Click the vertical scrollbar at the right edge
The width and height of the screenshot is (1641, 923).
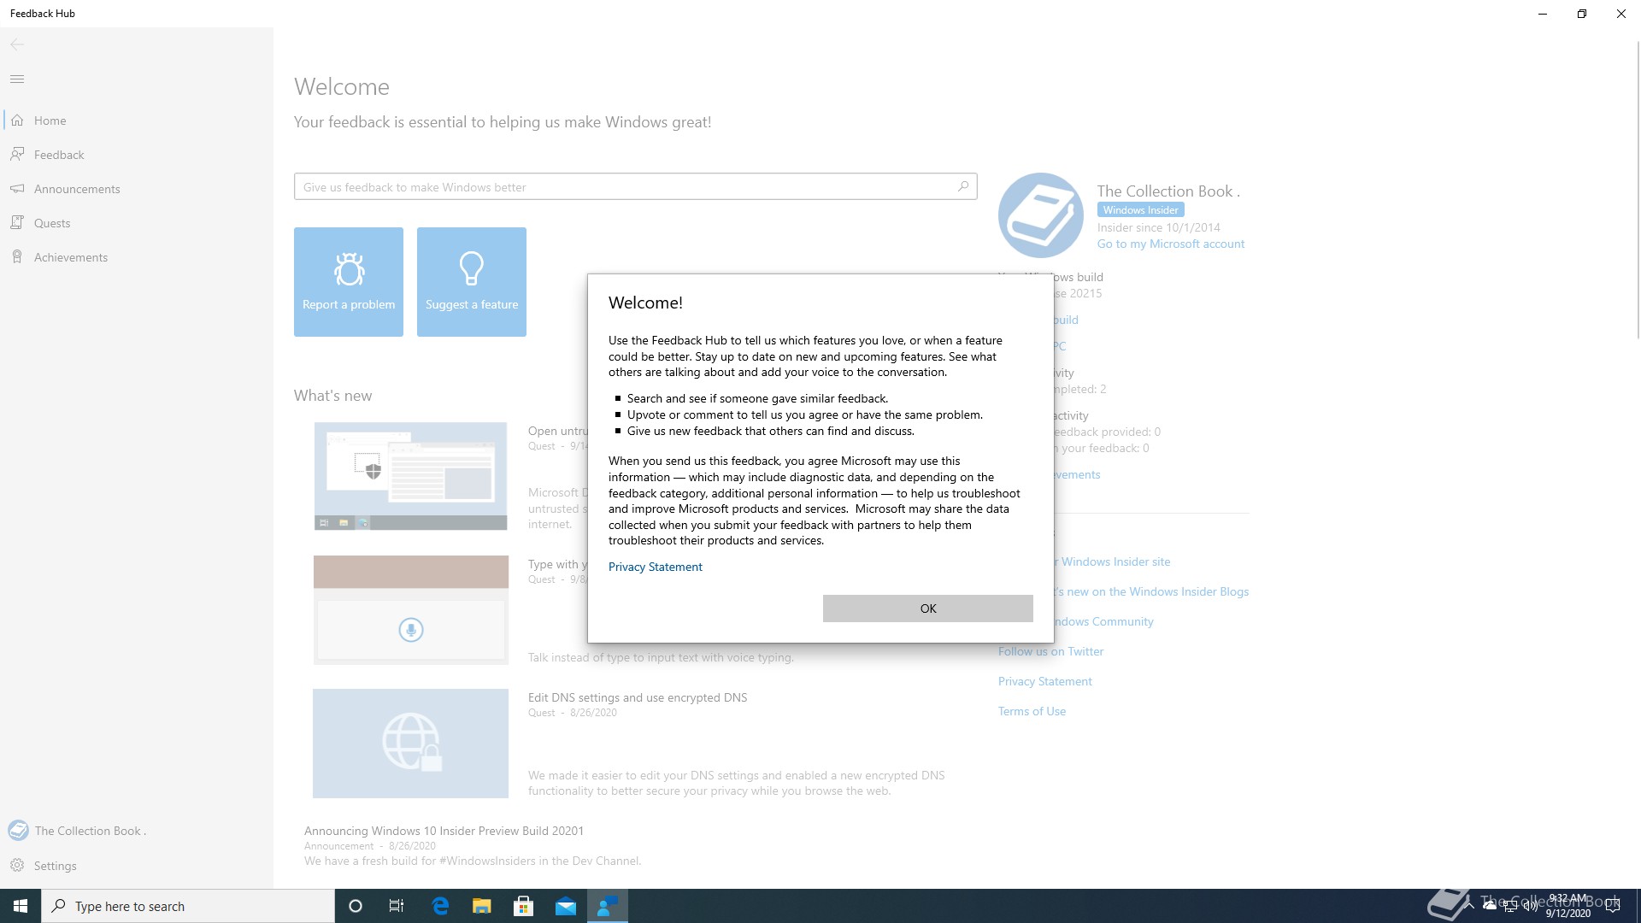click(x=1637, y=188)
